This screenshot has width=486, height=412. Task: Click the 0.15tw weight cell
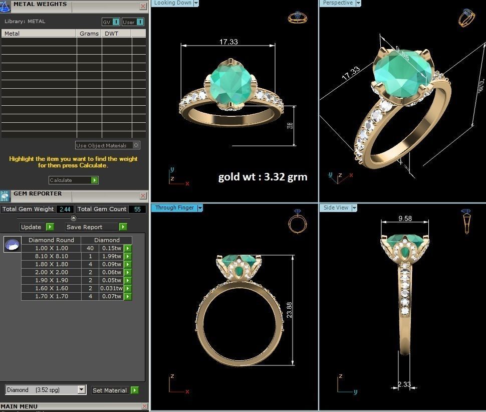point(111,248)
